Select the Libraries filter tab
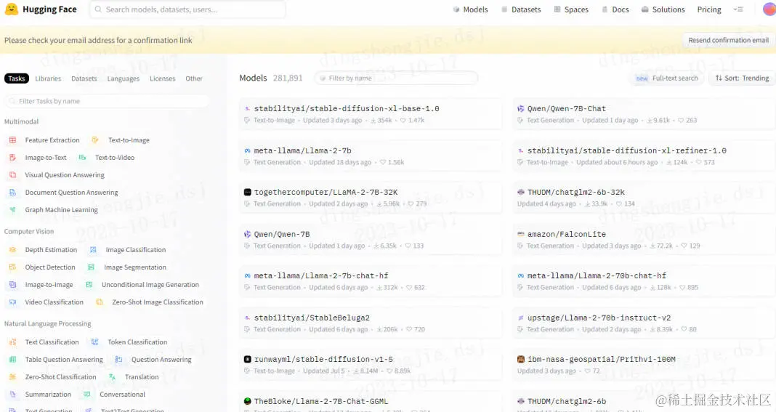The width and height of the screenshot is (776, 412). 48,78
